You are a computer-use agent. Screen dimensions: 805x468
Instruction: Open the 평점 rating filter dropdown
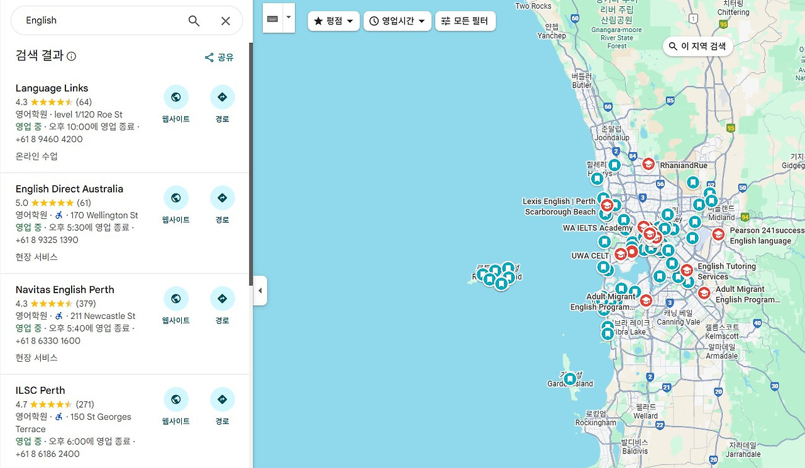coord(334,21)
